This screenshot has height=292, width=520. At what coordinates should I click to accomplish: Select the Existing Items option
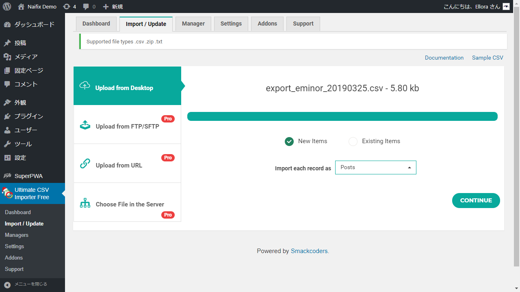click(x=353, y=142)
